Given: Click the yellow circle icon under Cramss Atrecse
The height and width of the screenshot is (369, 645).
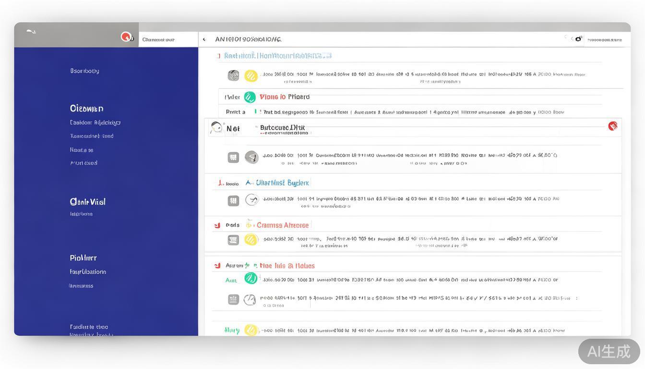Looking at the screenshot, I should tap(251, 239).
